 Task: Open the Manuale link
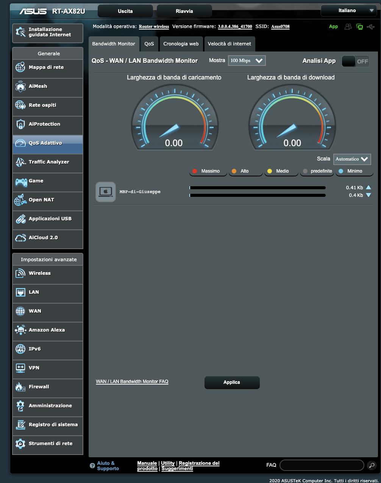147,463
